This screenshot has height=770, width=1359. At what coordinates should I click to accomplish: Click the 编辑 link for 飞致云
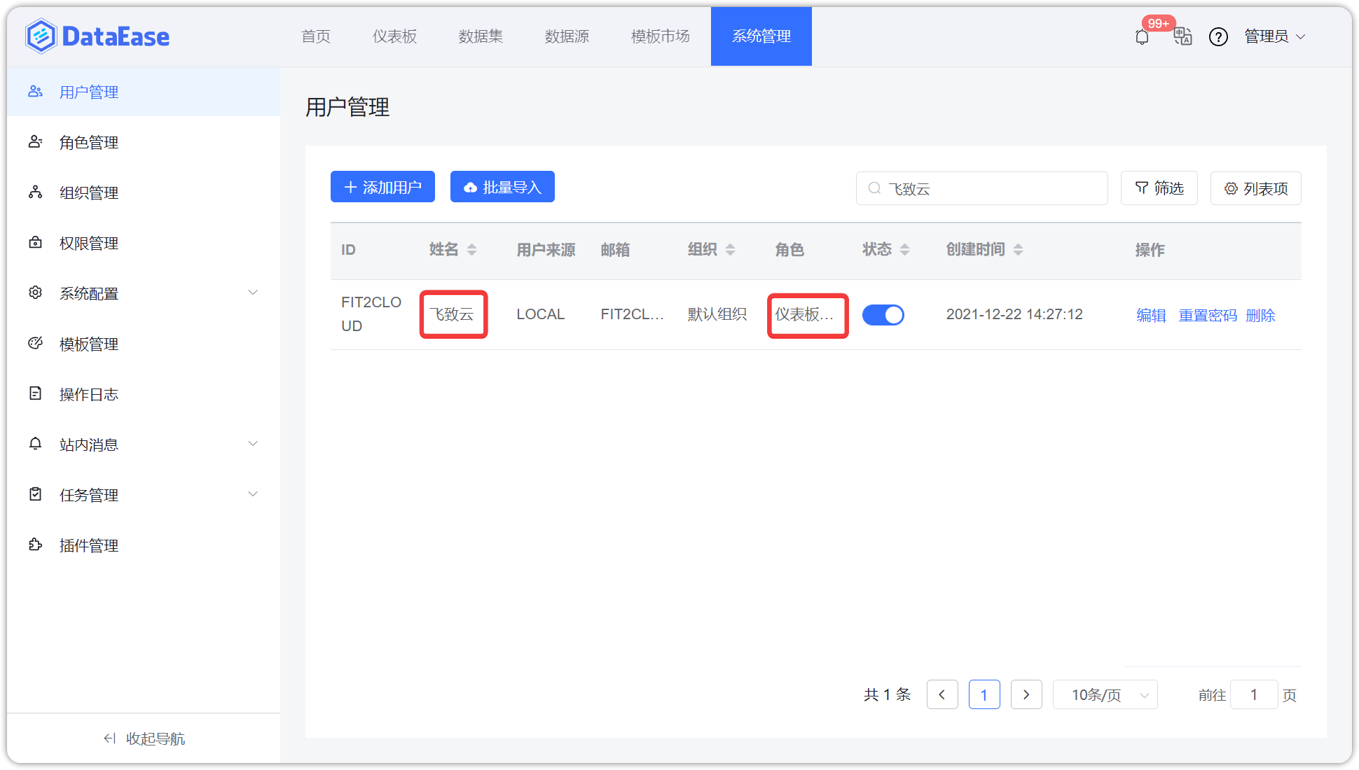[x=1151, y=316]
